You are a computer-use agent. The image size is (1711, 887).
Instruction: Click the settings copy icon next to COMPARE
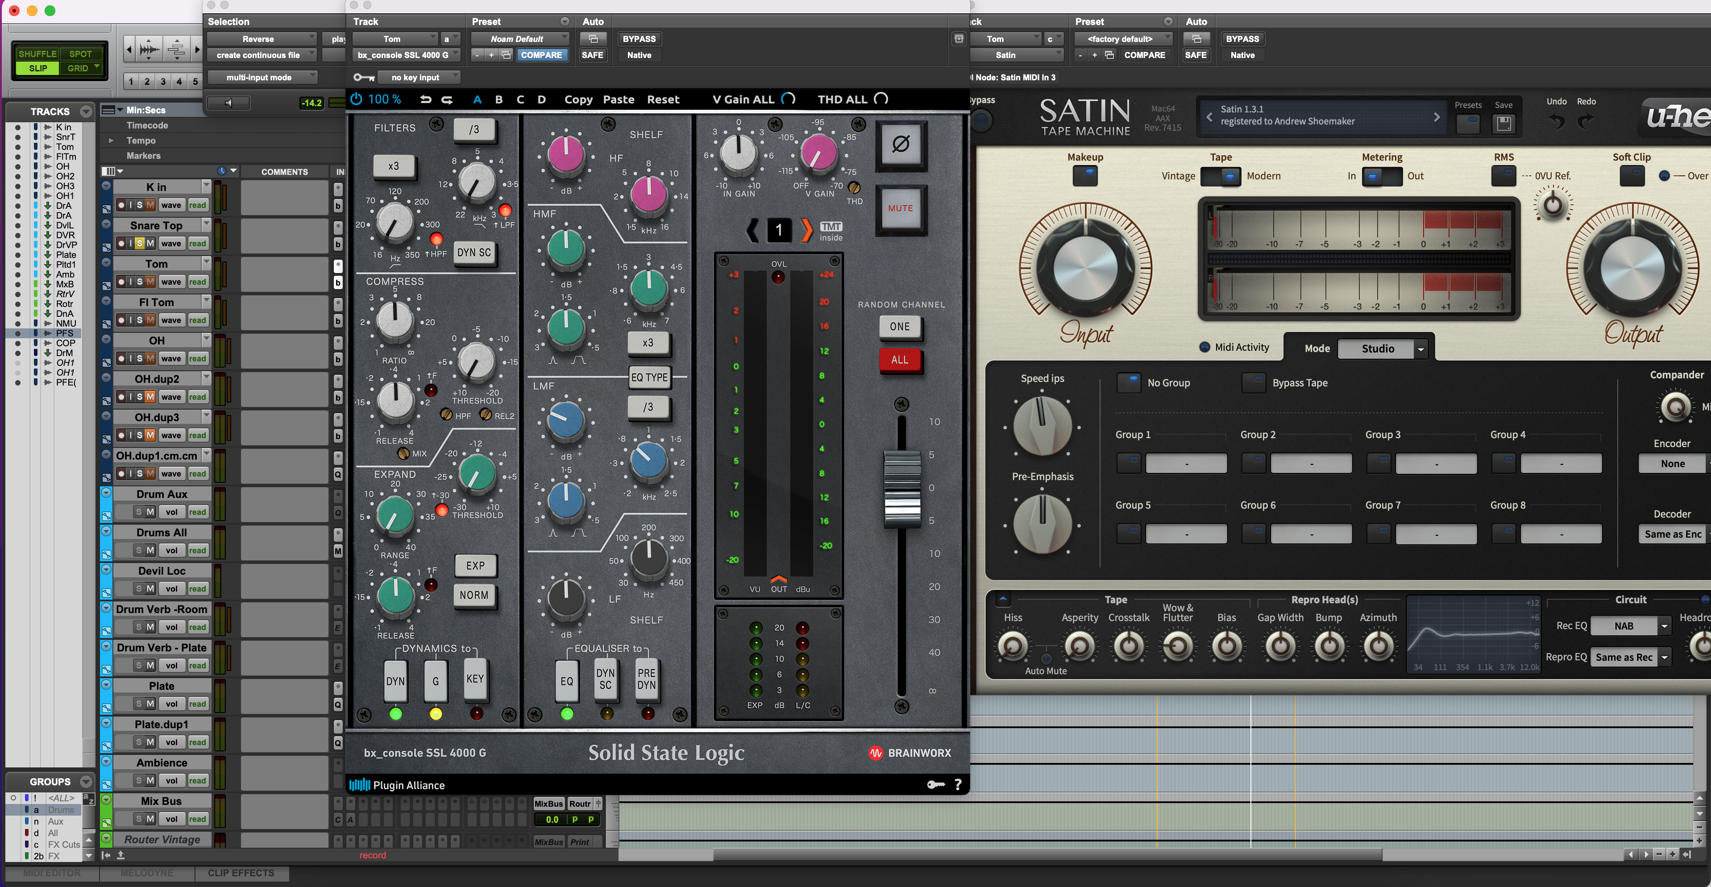tap(506, 55)
